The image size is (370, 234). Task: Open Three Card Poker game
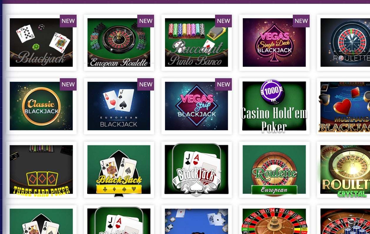point(41,170)
